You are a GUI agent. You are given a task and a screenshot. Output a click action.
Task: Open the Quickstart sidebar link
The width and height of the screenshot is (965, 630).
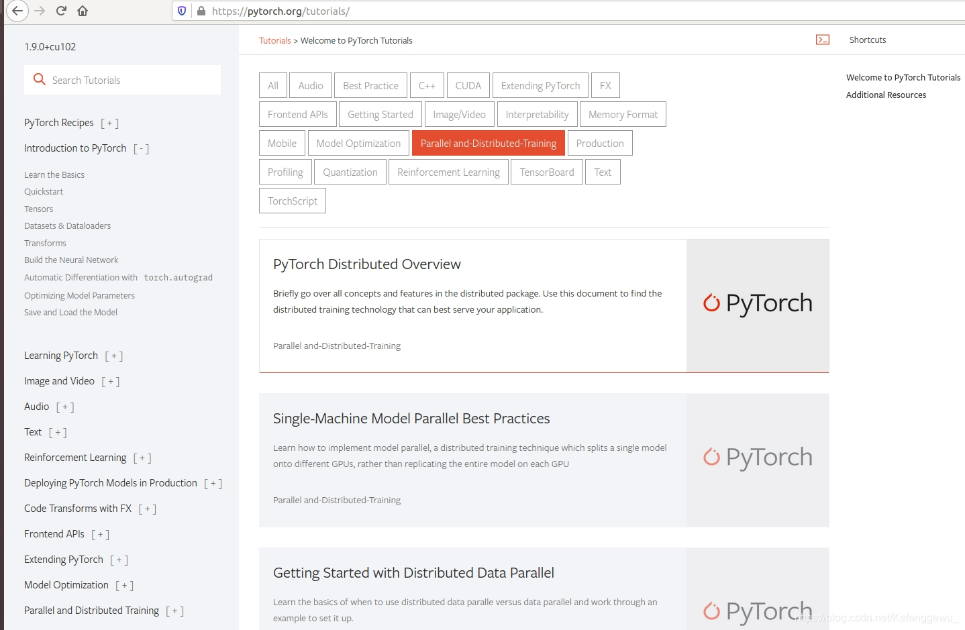tap(44, 191)
